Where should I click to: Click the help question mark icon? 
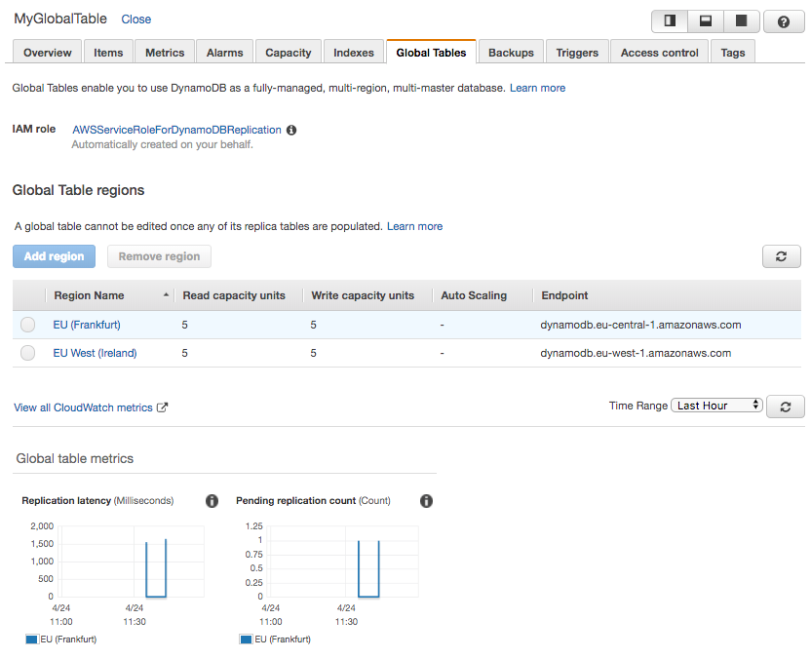click(x=784, y=20)
